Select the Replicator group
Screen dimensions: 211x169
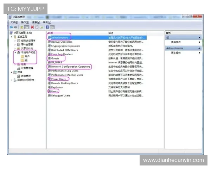click(x=57, y=87)
